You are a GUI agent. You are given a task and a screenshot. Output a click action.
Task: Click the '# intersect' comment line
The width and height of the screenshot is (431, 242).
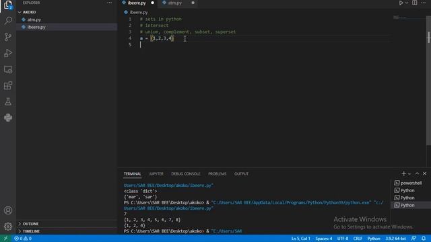(x=154, y=26)
